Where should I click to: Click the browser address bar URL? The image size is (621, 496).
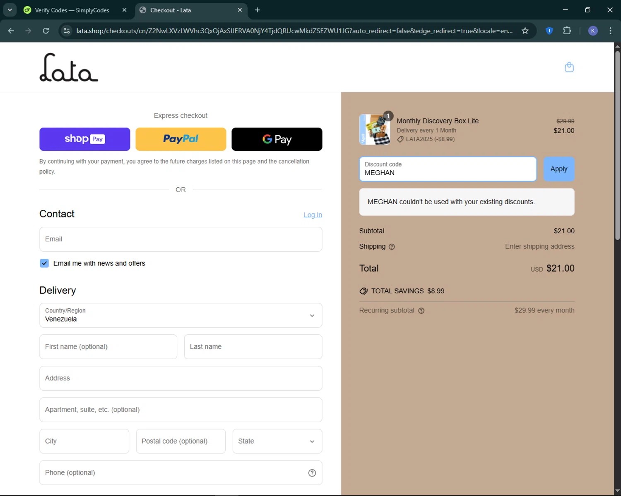(294, 31)
